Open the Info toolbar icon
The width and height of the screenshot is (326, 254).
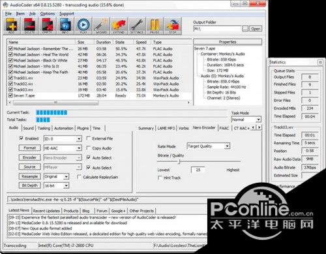click(x=65, y=26)
